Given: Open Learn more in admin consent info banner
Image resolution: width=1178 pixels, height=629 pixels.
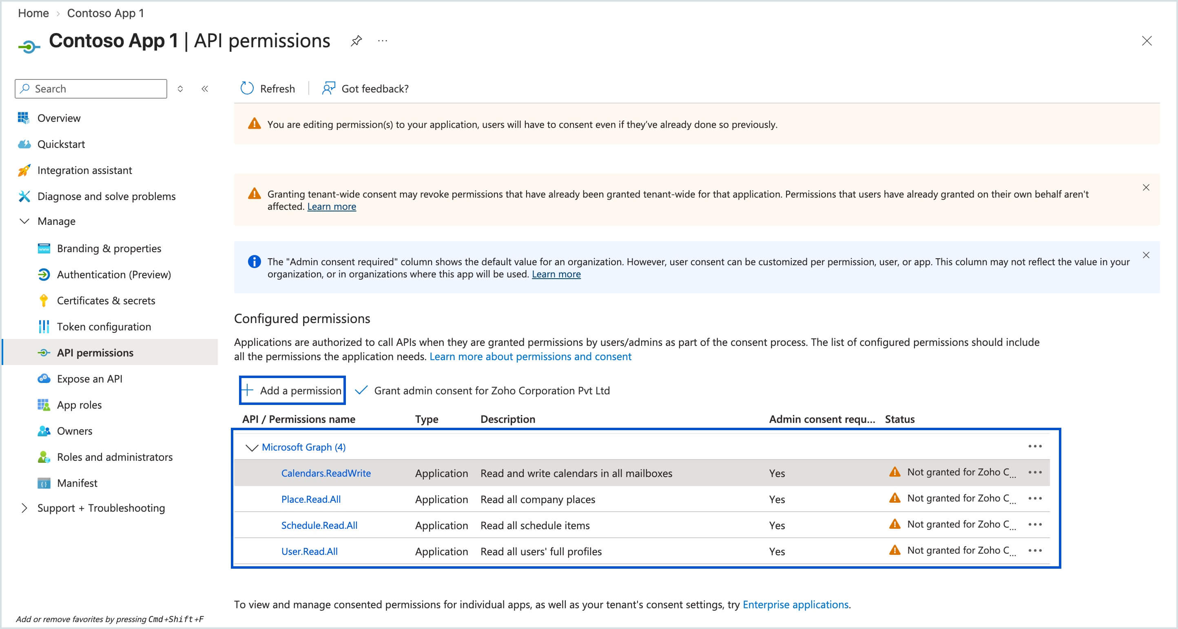Looking at the screenshot, I should 556,274.
